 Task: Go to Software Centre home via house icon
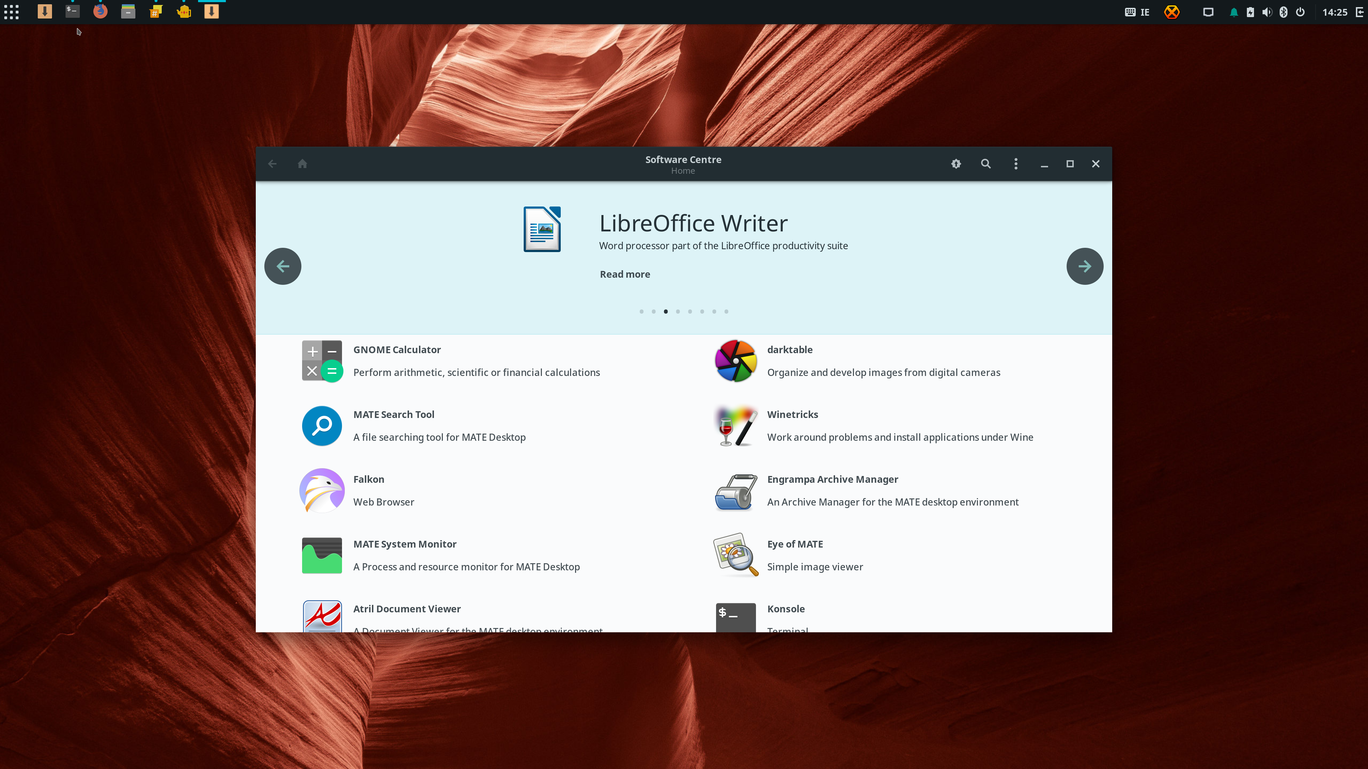pyautogui.click(x=302, y=163)
